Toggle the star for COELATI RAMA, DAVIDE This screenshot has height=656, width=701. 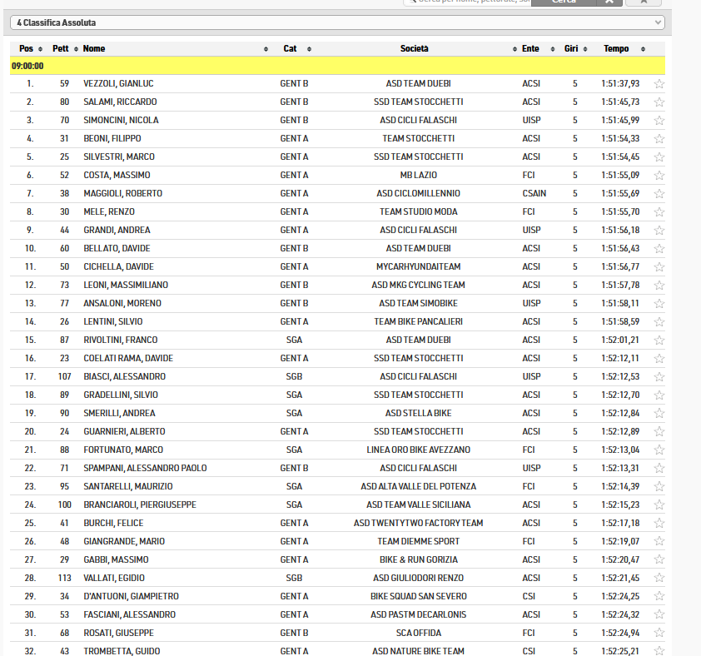click(659, 359)
